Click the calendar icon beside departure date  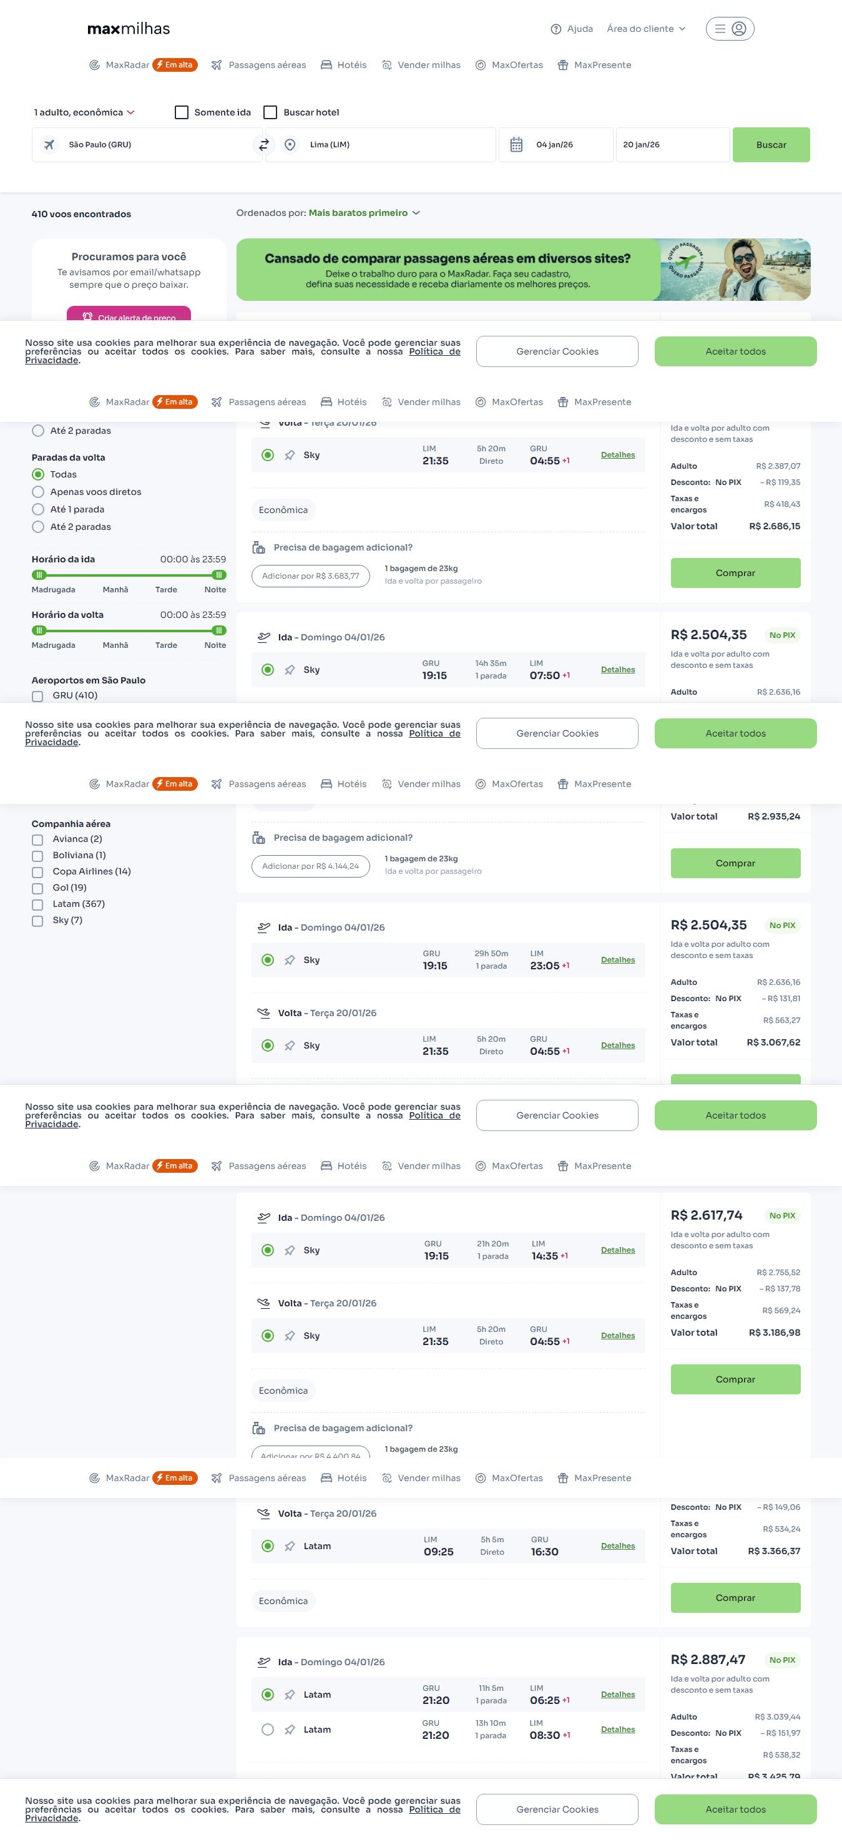516,145
